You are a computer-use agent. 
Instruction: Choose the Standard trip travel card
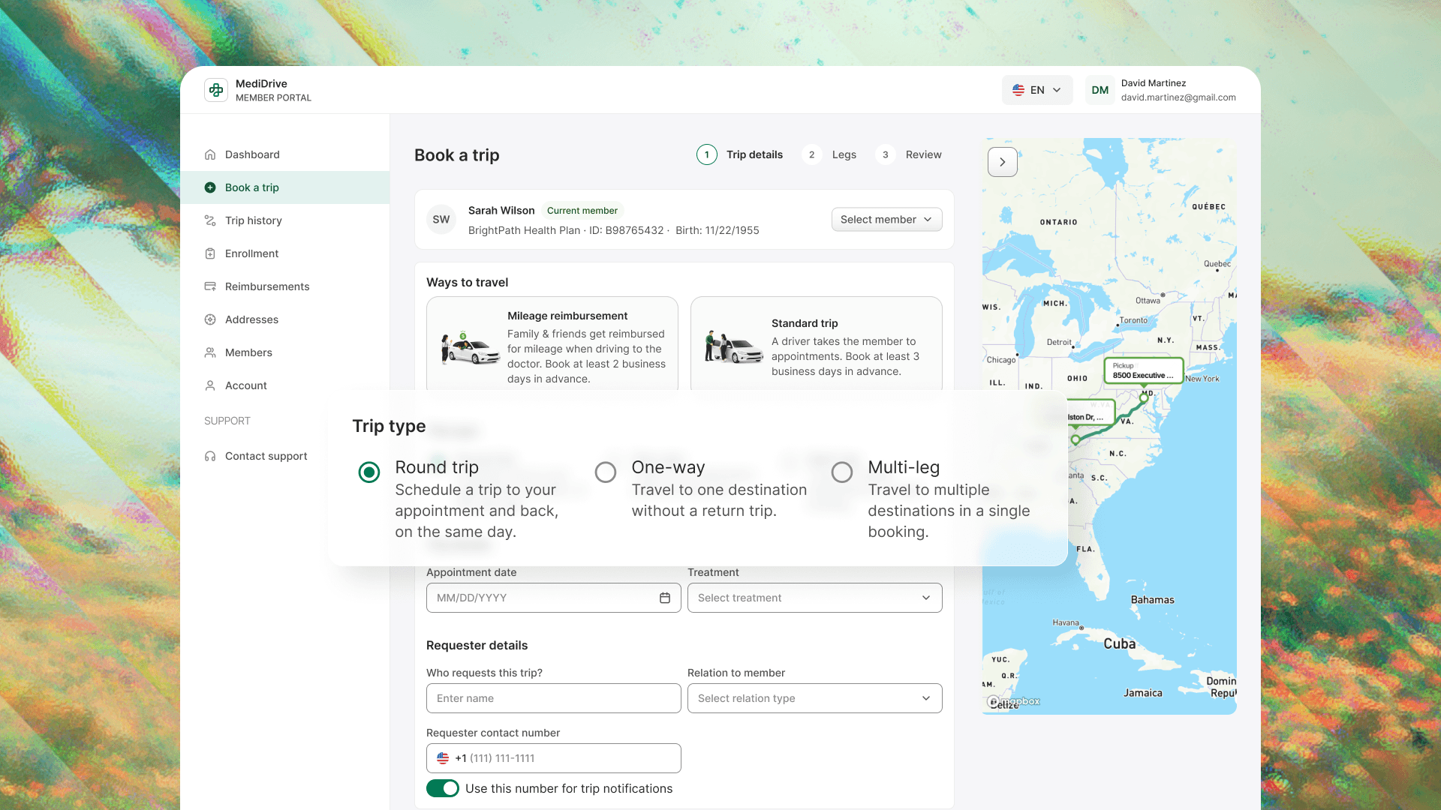tap(817, 344)
